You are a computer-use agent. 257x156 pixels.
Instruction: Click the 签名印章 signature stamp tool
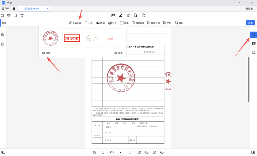click(75, 23)
